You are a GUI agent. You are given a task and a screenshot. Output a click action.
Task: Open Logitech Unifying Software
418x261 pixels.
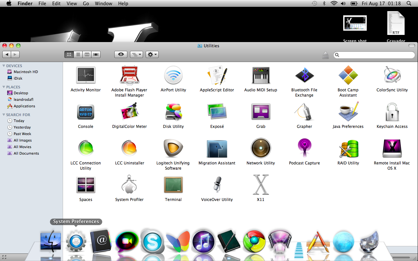click(x=173, y=148)
